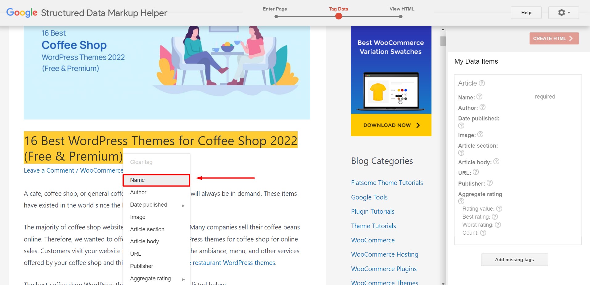Open Flatsome Theme Tutorials category
The height and width of the screenshot is (285, 590).
(387, 183)
